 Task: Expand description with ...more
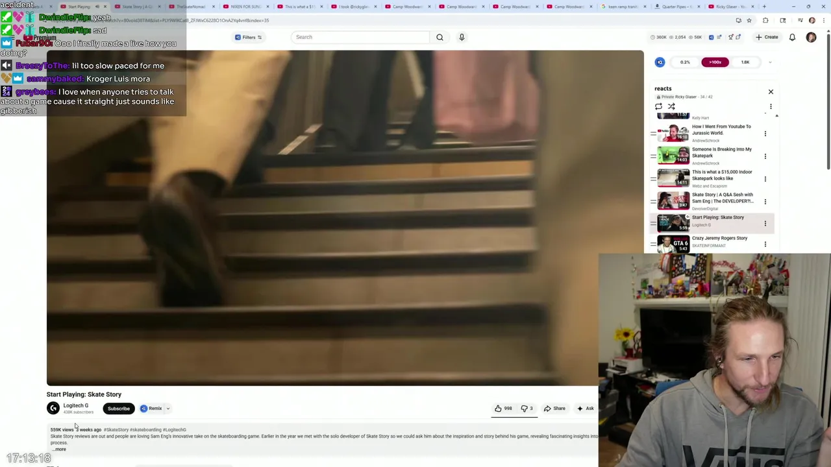[x=59, y=449]
